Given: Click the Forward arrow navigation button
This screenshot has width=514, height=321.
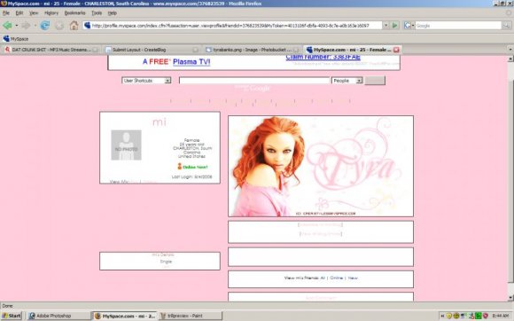Looking at the screenshot, I should 26,26.
